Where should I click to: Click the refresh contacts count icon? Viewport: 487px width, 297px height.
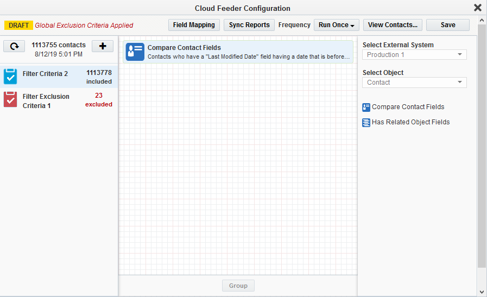(x=14, y=46)
